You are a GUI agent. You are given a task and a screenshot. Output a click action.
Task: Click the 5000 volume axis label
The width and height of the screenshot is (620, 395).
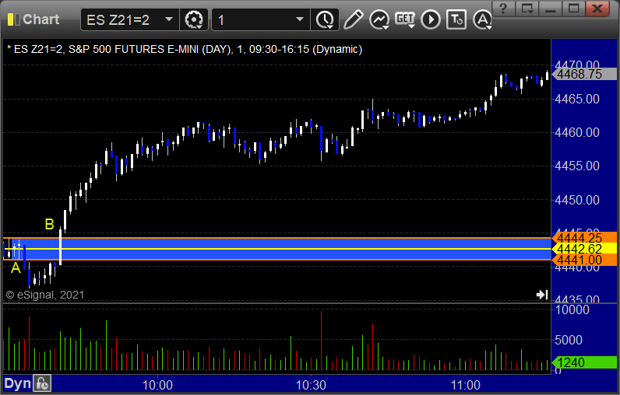(x=568, y=340)
